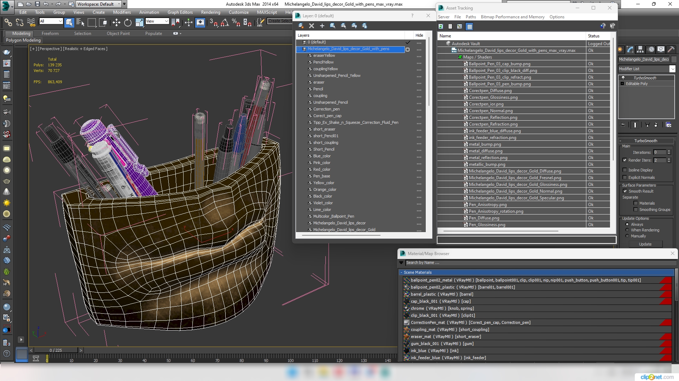Enable Separate by Smoothing Groups checkbox
679x381 pixels.
tap(636, 210)
